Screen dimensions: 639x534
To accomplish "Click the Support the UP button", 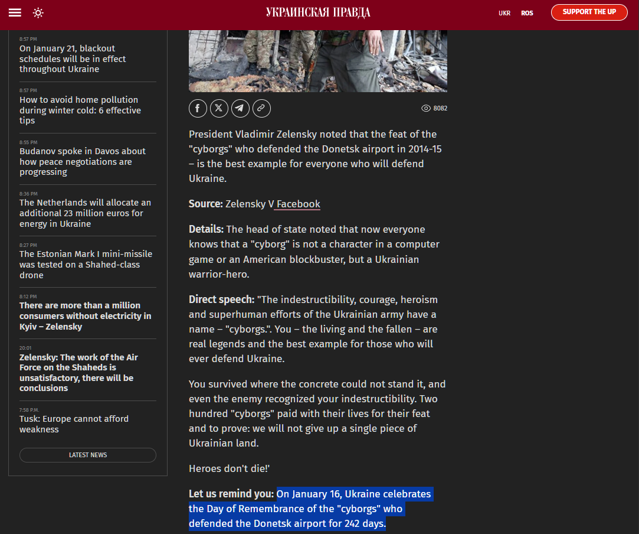I will [589, 12].
